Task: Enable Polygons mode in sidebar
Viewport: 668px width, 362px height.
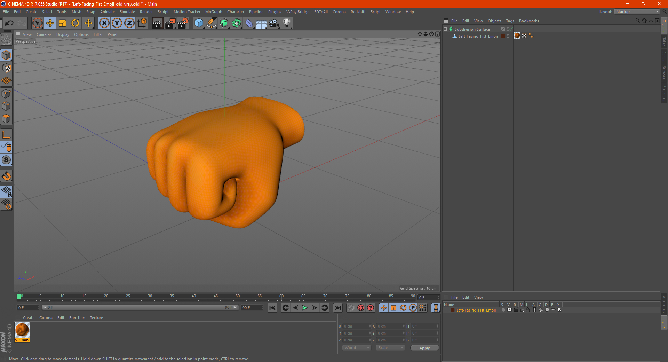Action: (x=6, y=119)
